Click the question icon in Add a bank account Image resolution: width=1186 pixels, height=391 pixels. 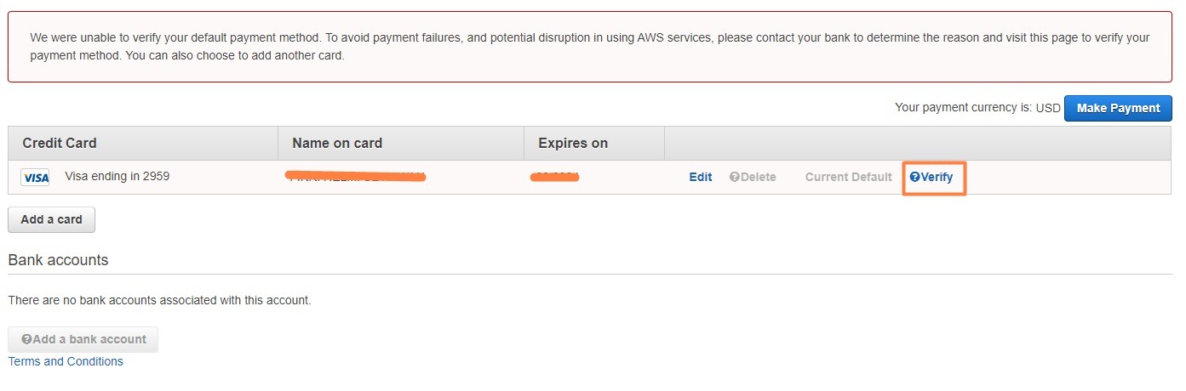tap(26, 339)
